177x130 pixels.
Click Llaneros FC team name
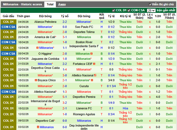(x=84, y=108)
